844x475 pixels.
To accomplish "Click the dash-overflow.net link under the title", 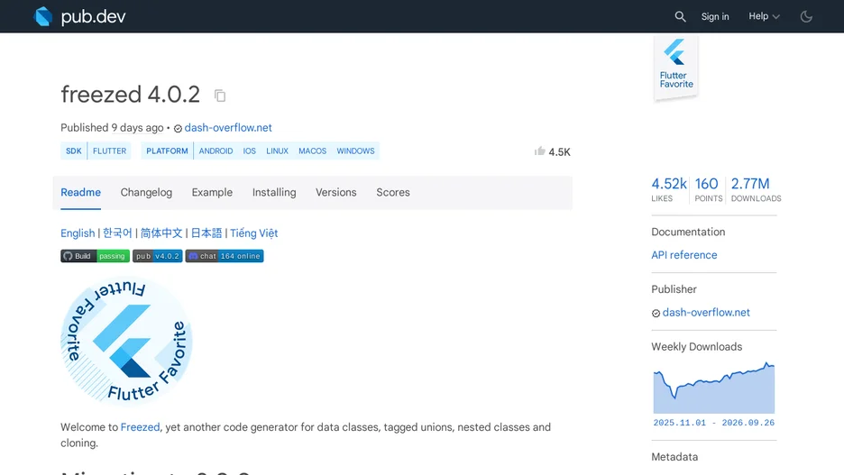I will click(x=228, y=127).
